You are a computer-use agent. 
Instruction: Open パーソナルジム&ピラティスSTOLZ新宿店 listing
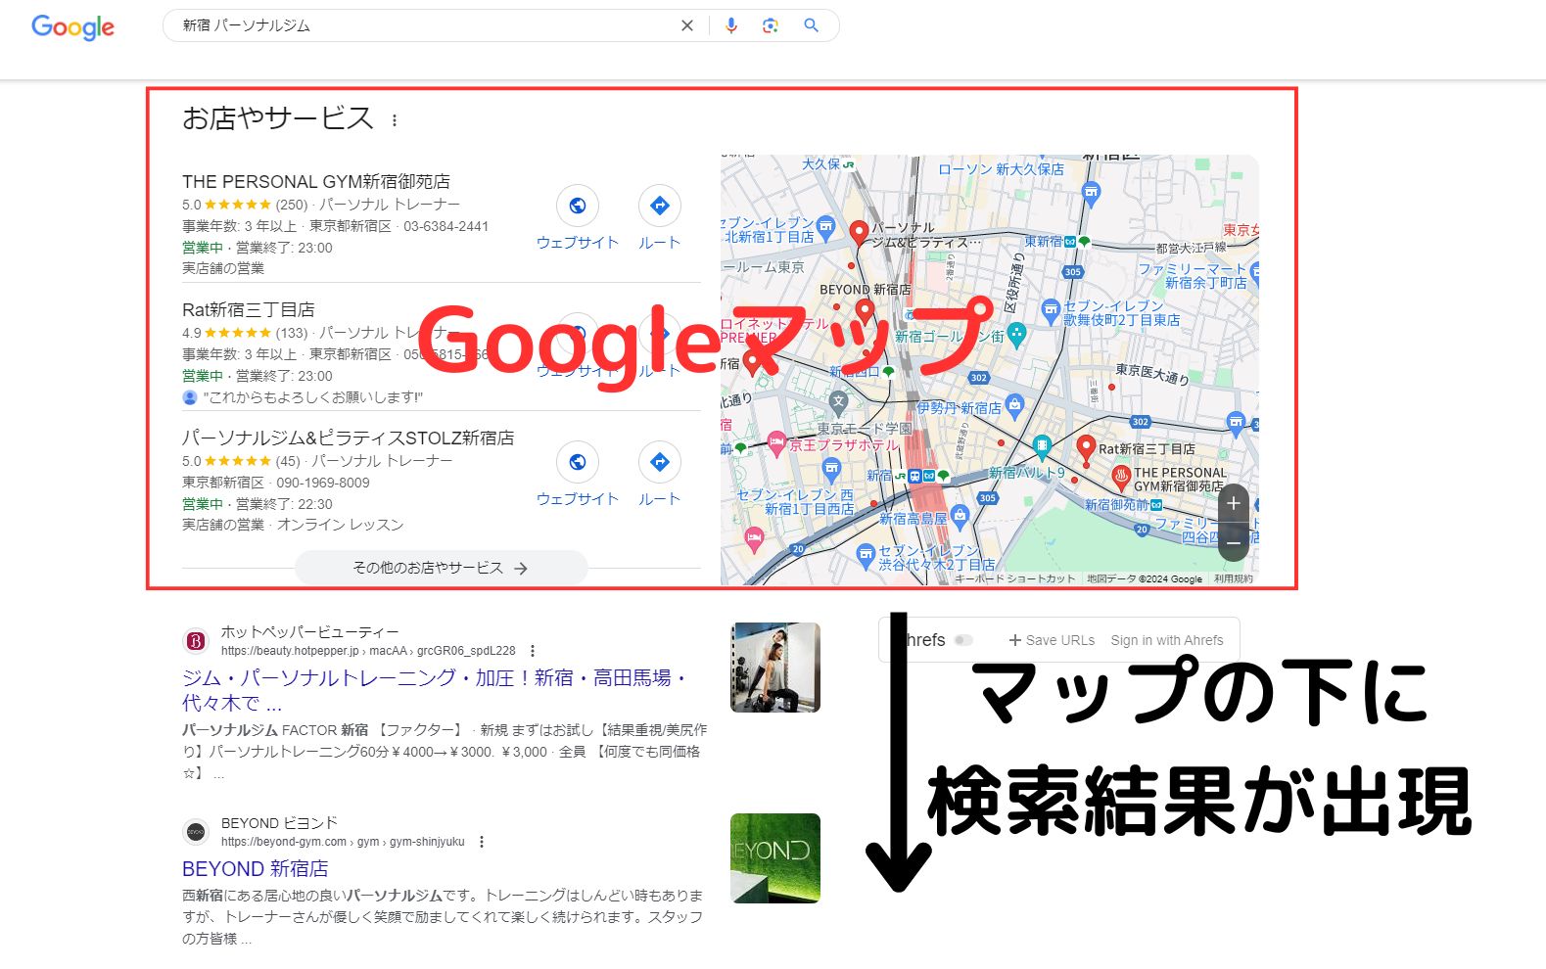click(x=348, y=438)
